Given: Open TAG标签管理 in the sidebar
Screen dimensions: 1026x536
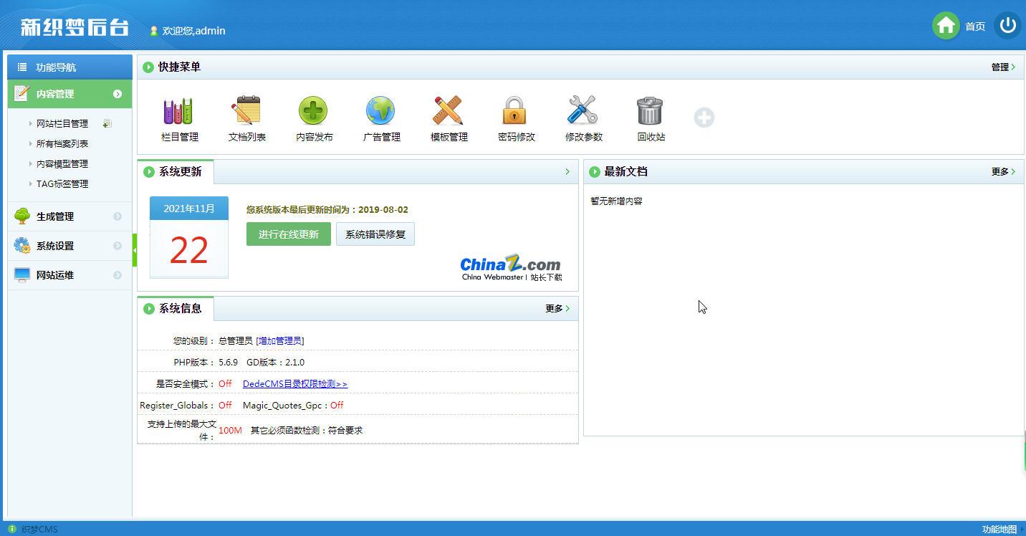Looking at the screenshot, I should 62,183.
